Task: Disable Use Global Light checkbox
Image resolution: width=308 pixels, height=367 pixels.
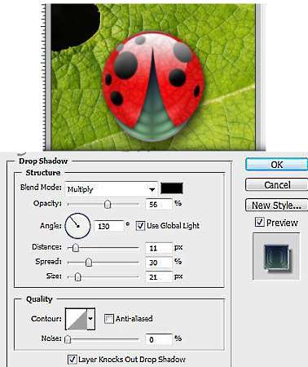Action: click(x=140, y=226)
